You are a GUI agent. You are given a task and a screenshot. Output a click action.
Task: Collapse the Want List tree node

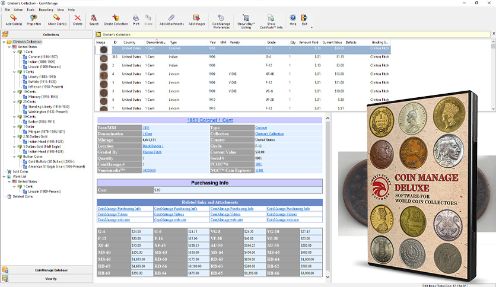(4, 176)
